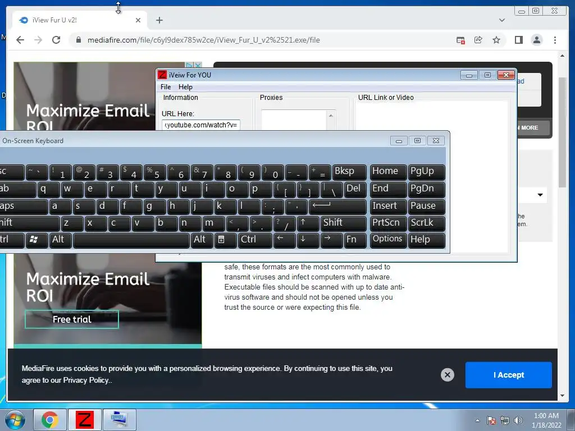
Task: Tap the PgUp key on On-Screen Keyboard
Action: (x=427, y=172)
